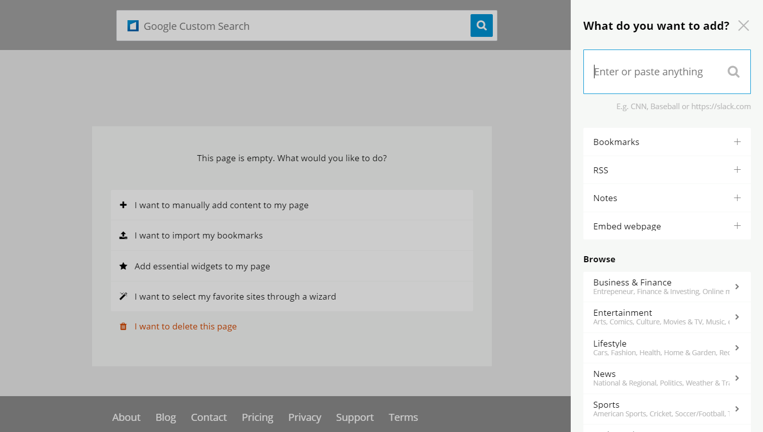Open the Pricing page from the footer
The width and height of the screenshot is (763, 432).
pos(258,417)
